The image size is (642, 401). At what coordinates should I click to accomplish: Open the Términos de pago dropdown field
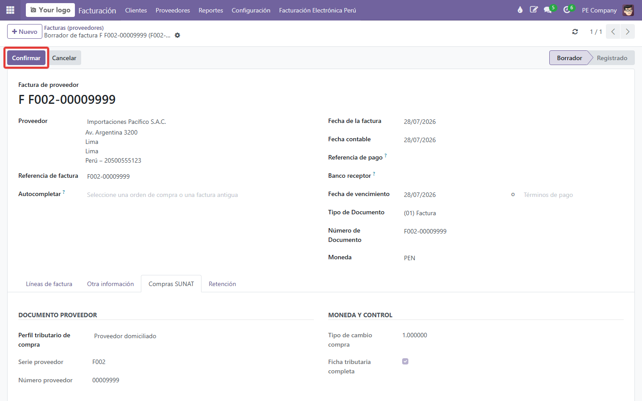click(572, 195)
